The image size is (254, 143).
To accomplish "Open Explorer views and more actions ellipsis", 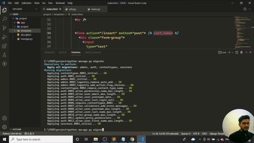I will click(36, 9).
